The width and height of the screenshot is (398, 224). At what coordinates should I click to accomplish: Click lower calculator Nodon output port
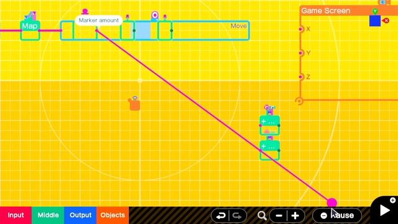(x=279, y=151)
